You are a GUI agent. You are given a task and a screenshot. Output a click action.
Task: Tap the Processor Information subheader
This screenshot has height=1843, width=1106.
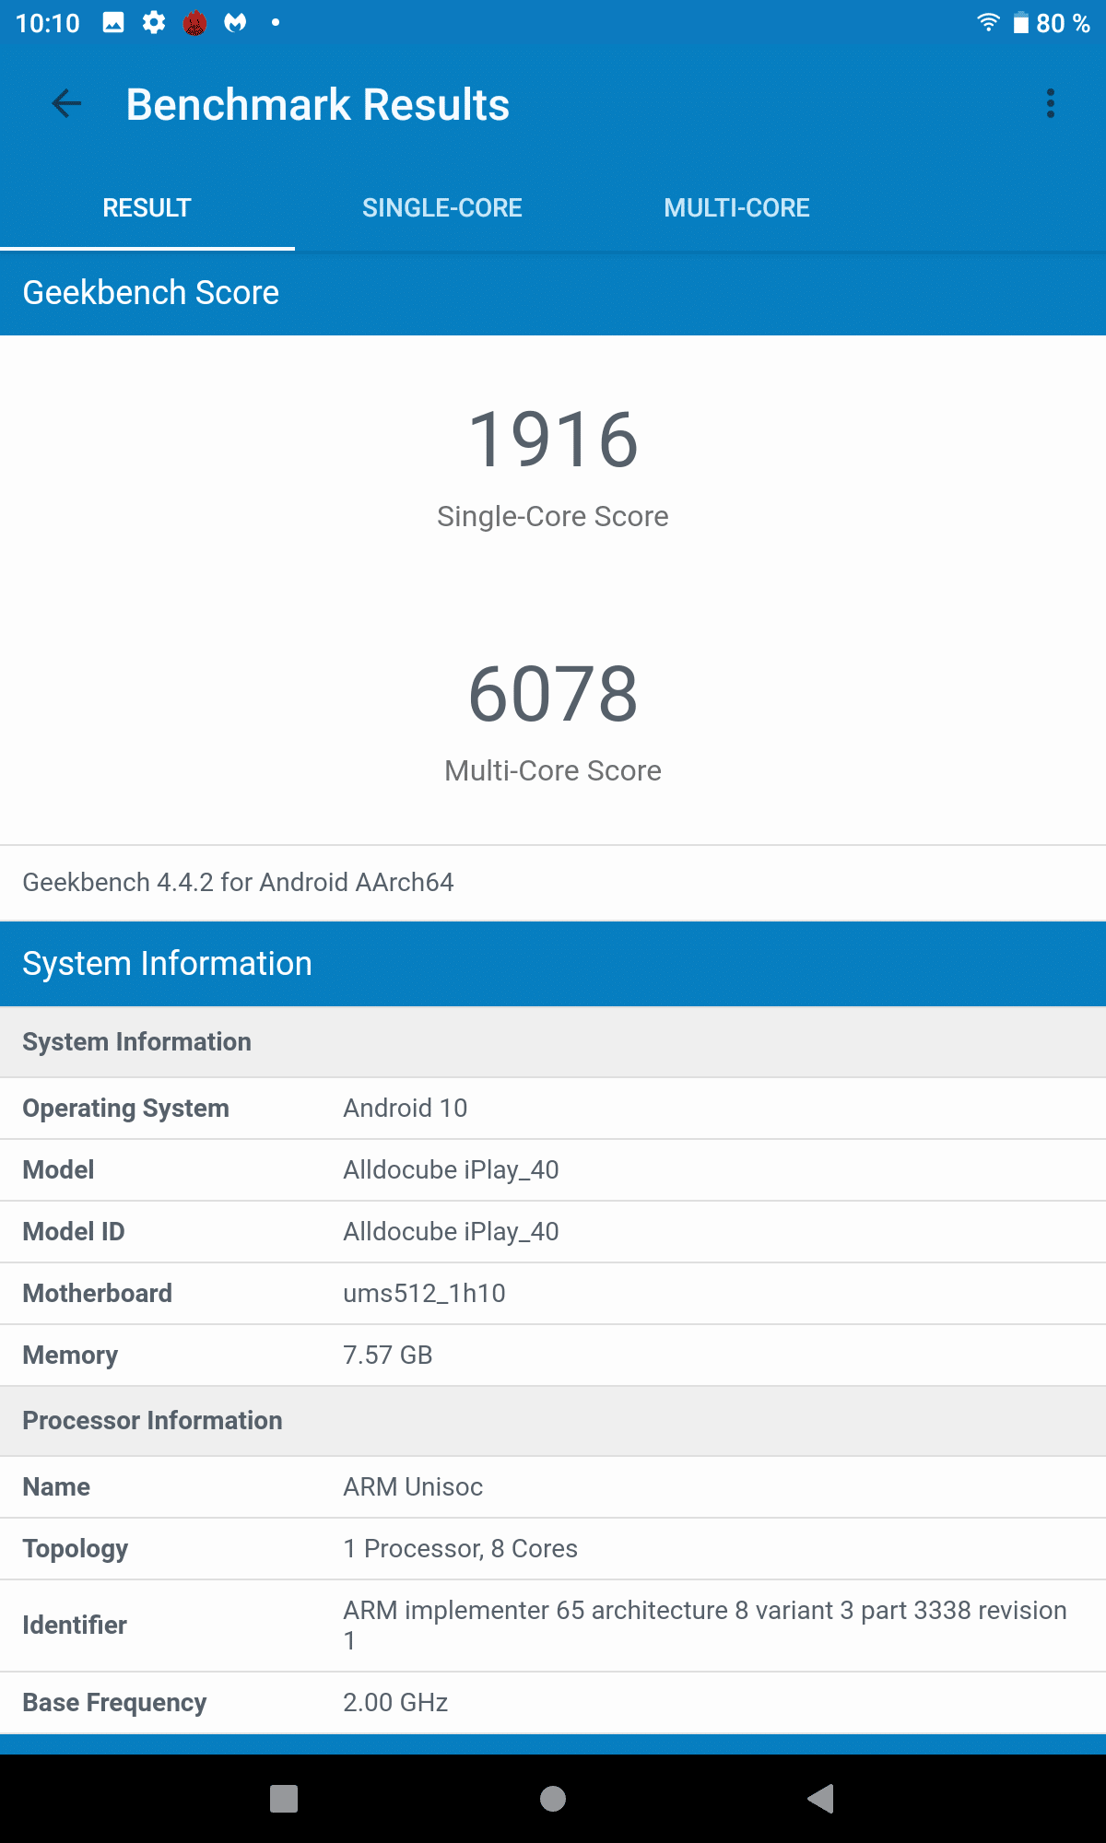point(553,1421)
